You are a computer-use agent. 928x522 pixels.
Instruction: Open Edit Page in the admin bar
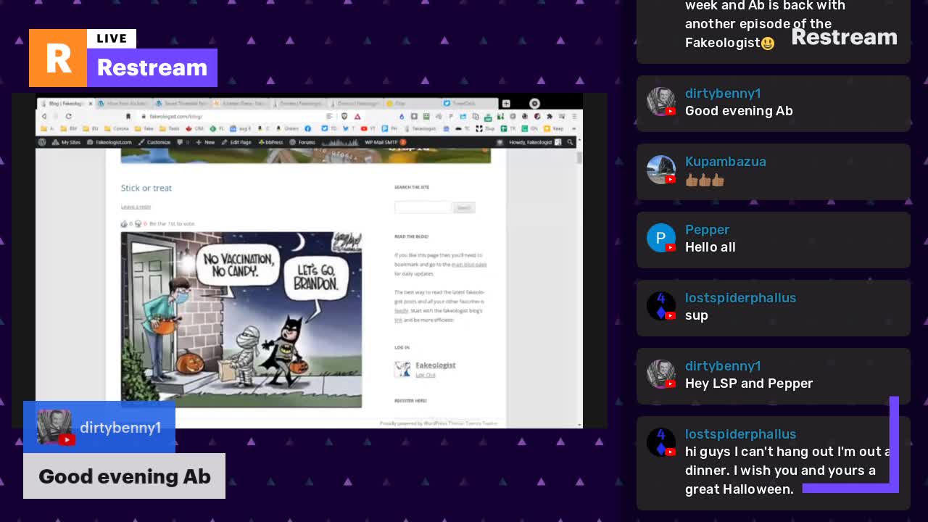[236, 142]
